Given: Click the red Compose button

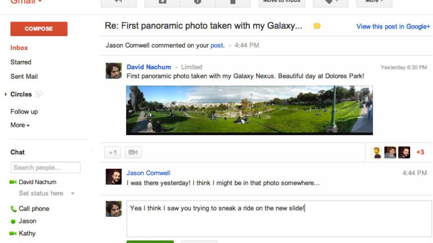Looking at the screenshot, I should pos(38,29).
